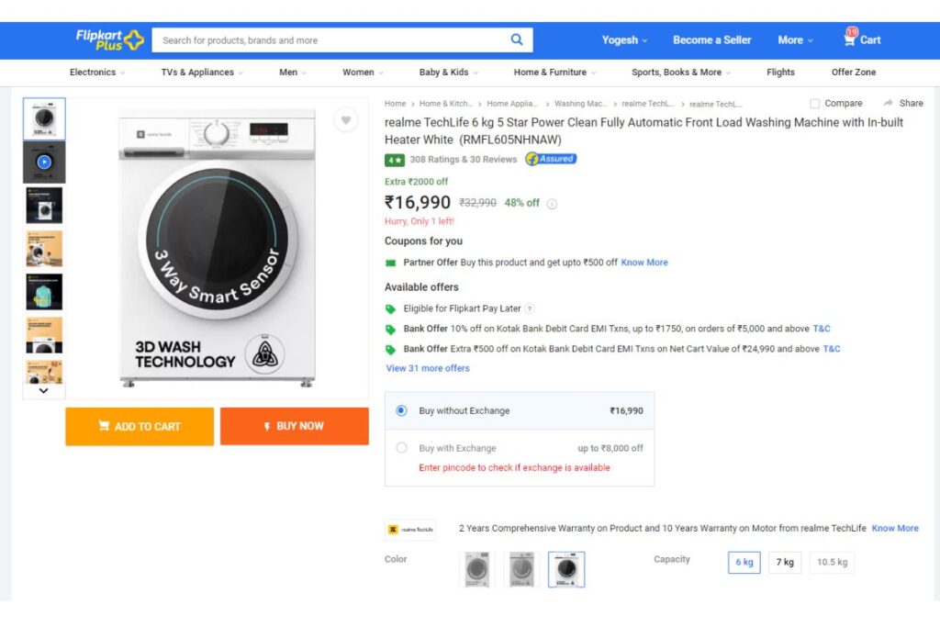Select the fourth product image thumbnail
This screenshot has height=627, width=940.
pos(44,248)
